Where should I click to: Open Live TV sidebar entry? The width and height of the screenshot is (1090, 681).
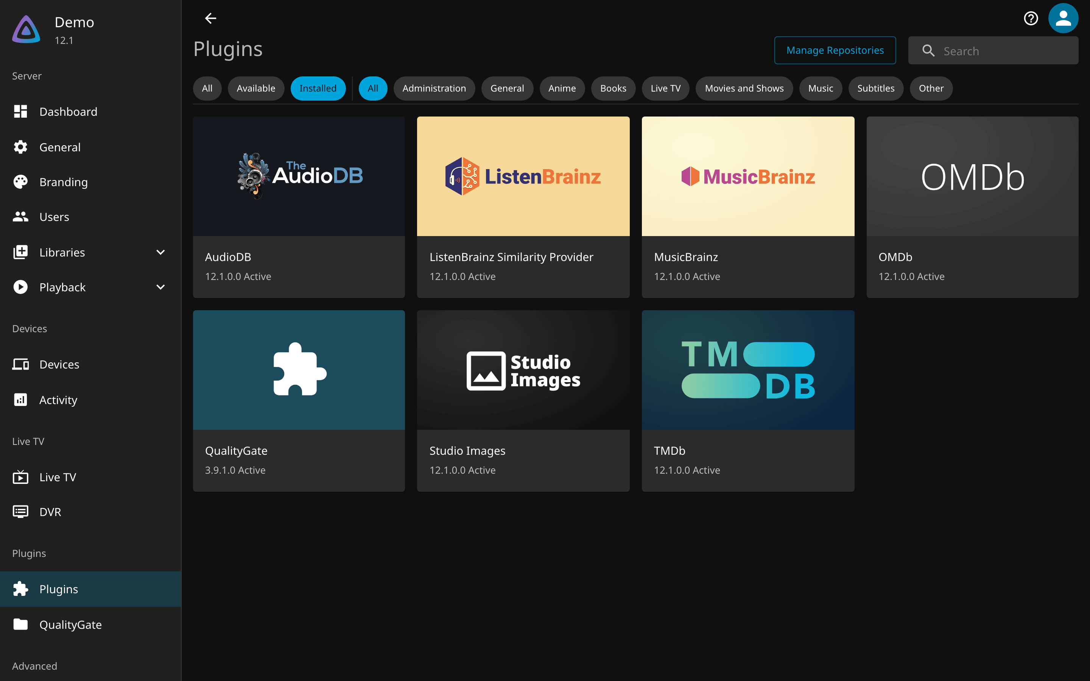tap(90, 477)
